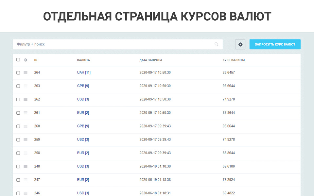The width and height of the screenshot is (314, 196).
Task: Open the row menu icon for ID 264
Action: point(26,73)
